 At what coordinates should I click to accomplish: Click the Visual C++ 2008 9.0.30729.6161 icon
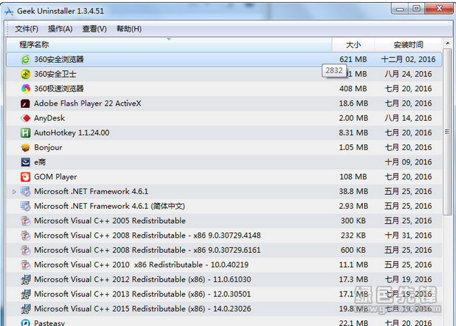pos(26,250)
